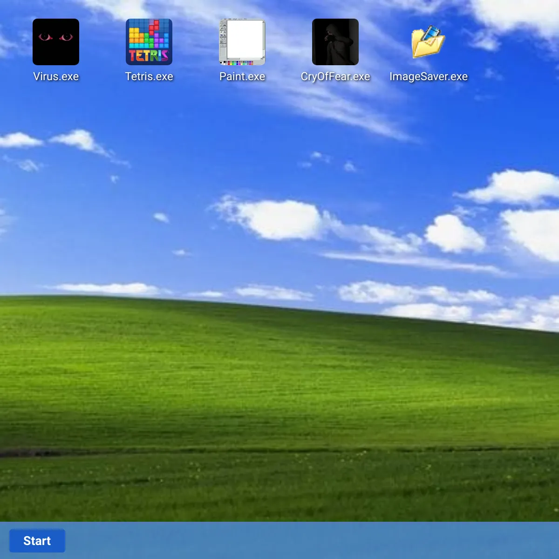Select the CryOfFear.exe dark figure icon
Screen dimensions: 559x559
tap(335, 42)
